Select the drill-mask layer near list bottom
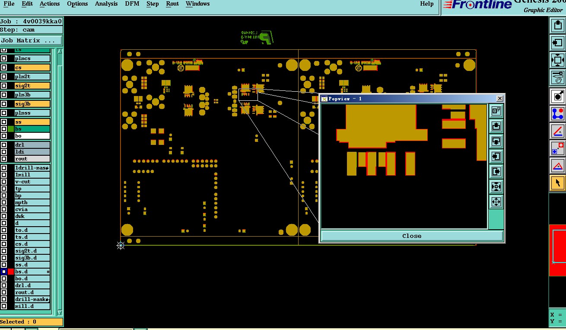 32,299
